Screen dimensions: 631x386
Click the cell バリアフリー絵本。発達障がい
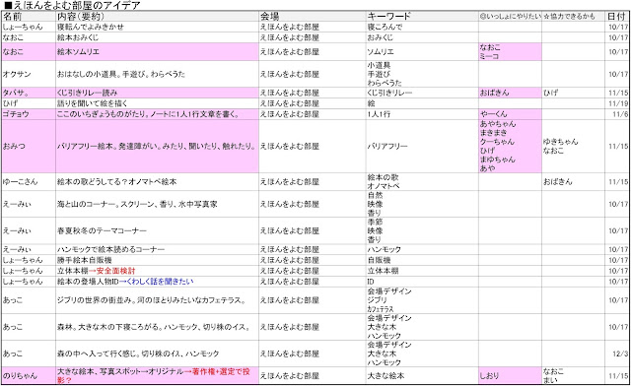(x=157, y=147)
